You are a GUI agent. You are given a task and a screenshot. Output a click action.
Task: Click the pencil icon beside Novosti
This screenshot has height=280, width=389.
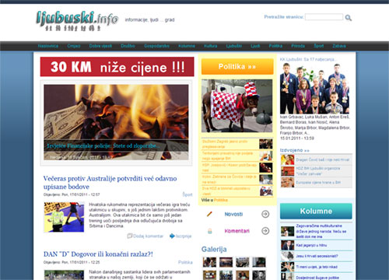209,214
